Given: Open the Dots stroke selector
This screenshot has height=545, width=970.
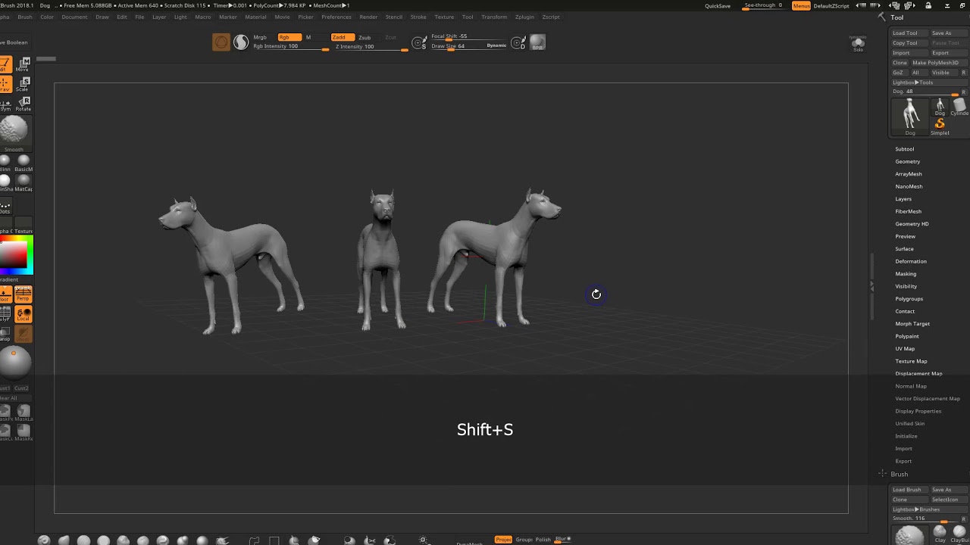Looking at the screenshot, I should pos(5,206).
